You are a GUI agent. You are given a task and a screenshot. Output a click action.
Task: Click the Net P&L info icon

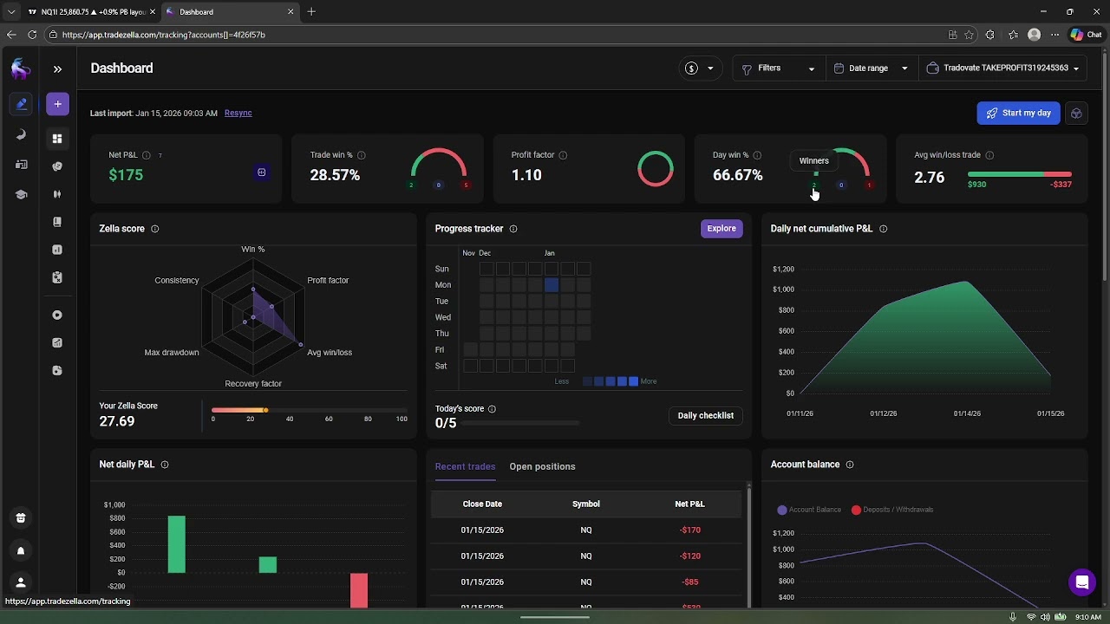147,155
